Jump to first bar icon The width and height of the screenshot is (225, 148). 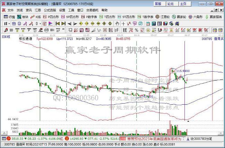tap(57, 24)
